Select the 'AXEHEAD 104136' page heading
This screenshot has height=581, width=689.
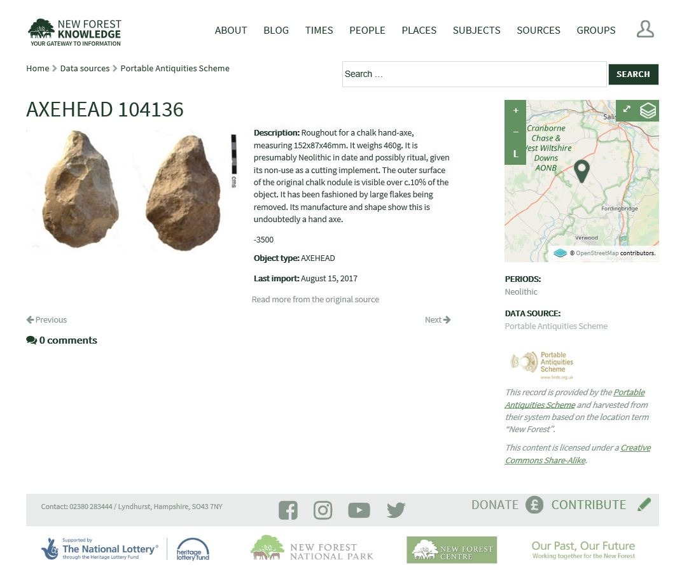(x=104, y=109)
